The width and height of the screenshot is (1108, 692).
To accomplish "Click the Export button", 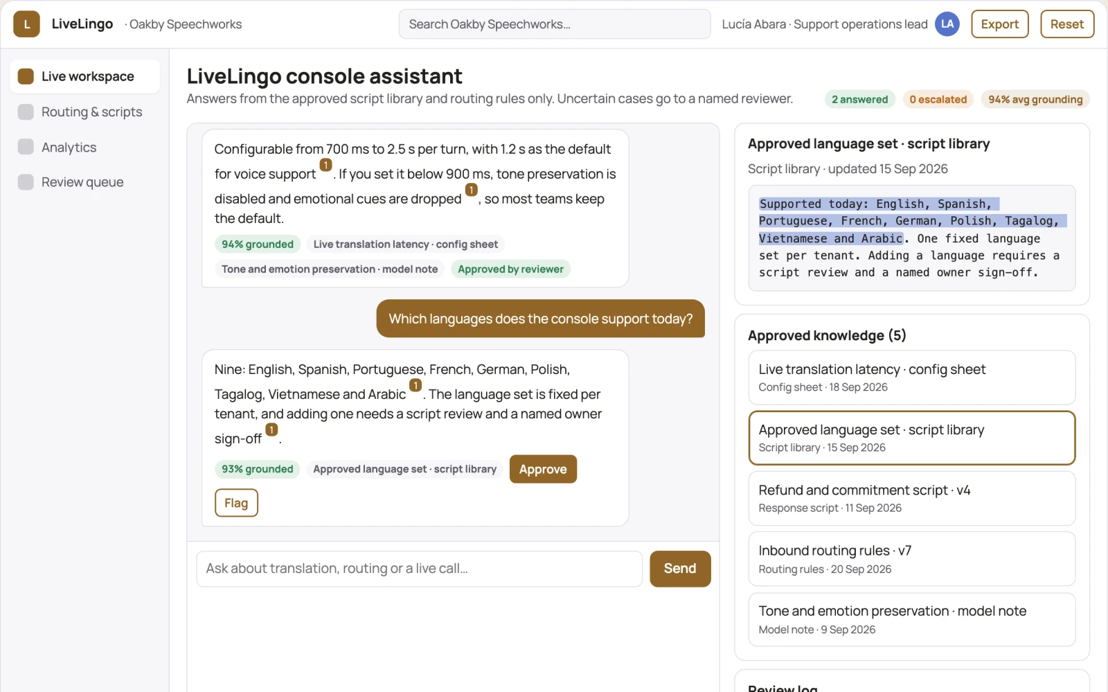I will click(x=999, y=24).
